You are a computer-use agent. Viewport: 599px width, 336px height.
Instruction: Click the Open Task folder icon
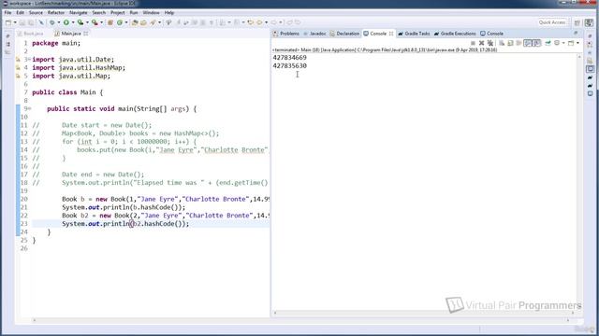tap(143, 22)
